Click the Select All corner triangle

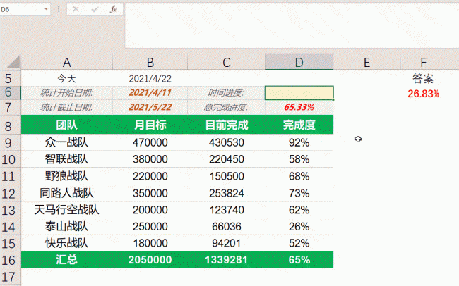13,62
